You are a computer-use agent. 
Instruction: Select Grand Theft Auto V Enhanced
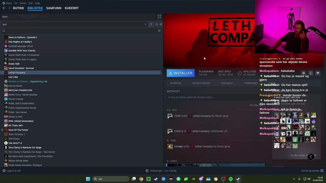click(24, 55)
